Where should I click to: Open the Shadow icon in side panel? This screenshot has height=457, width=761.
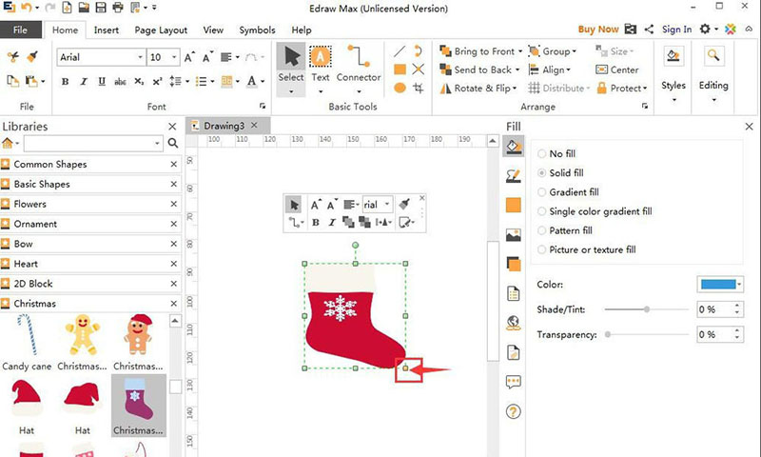(x=513, y=264)
